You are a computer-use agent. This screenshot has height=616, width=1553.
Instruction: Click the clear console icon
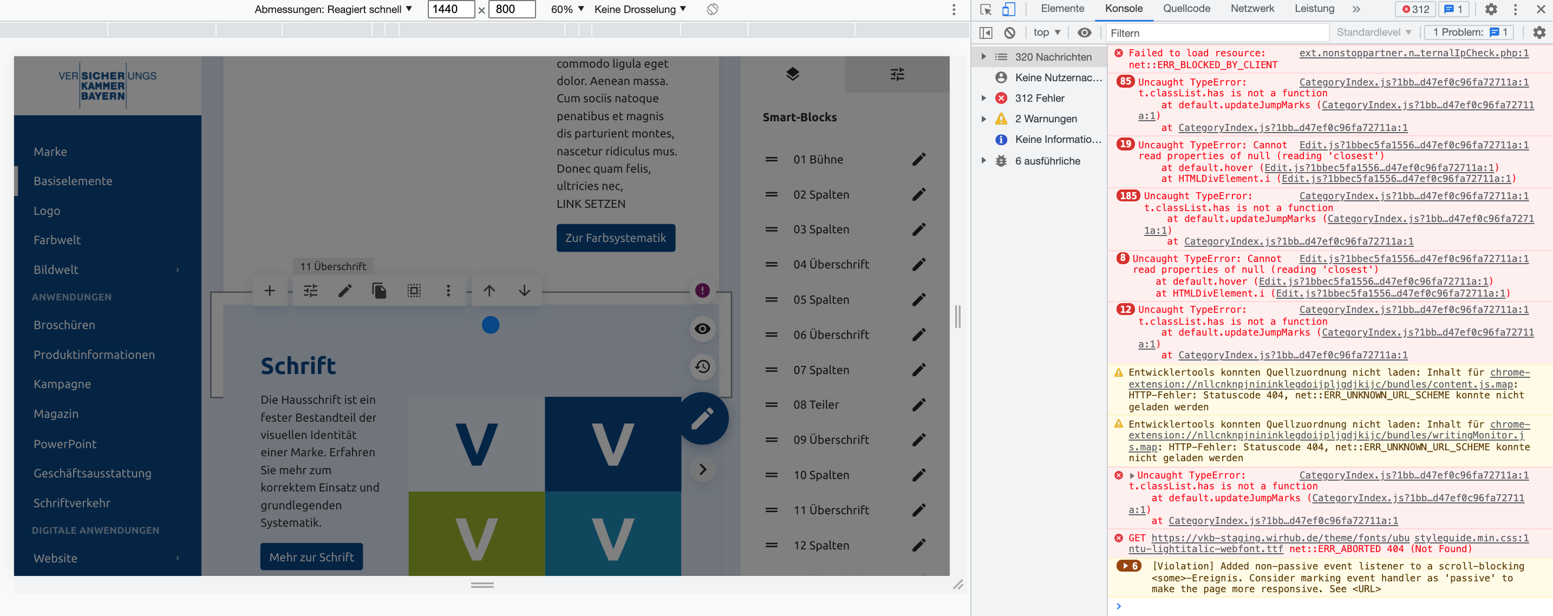[x=1010, y=33]
